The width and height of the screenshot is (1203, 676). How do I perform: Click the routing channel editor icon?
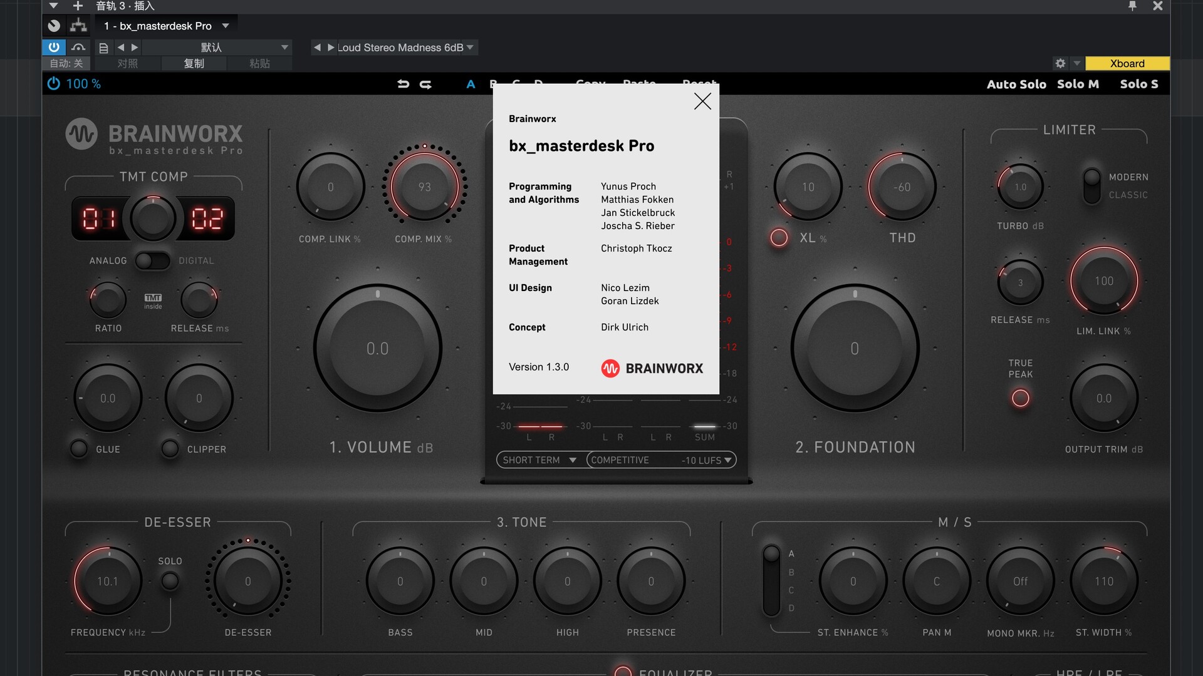coord(78,25)
